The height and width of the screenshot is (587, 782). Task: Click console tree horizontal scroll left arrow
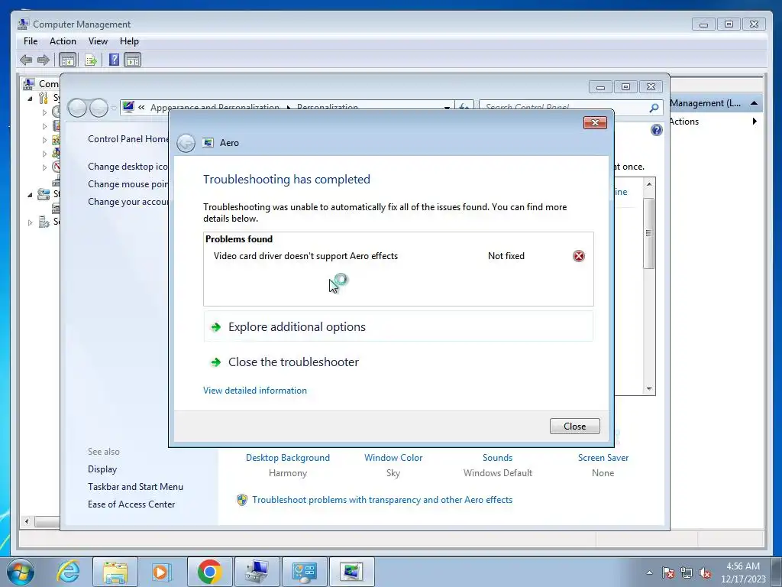coord(27,522)
